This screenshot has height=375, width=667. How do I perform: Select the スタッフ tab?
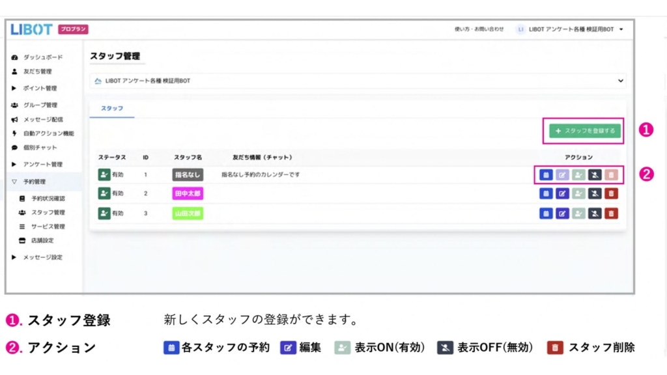(x=112, y=108)
